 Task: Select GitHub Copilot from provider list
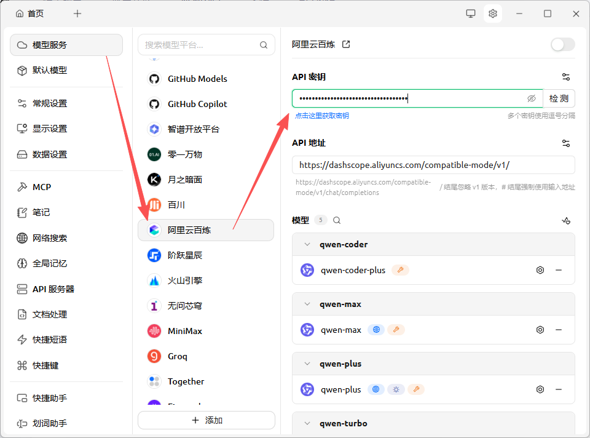[197, 104]
